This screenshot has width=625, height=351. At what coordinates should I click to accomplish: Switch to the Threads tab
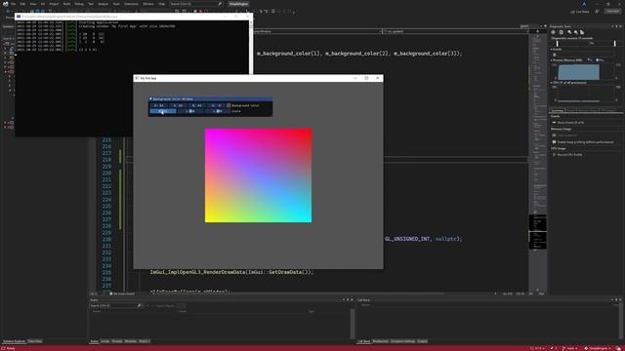click(117, 341)
